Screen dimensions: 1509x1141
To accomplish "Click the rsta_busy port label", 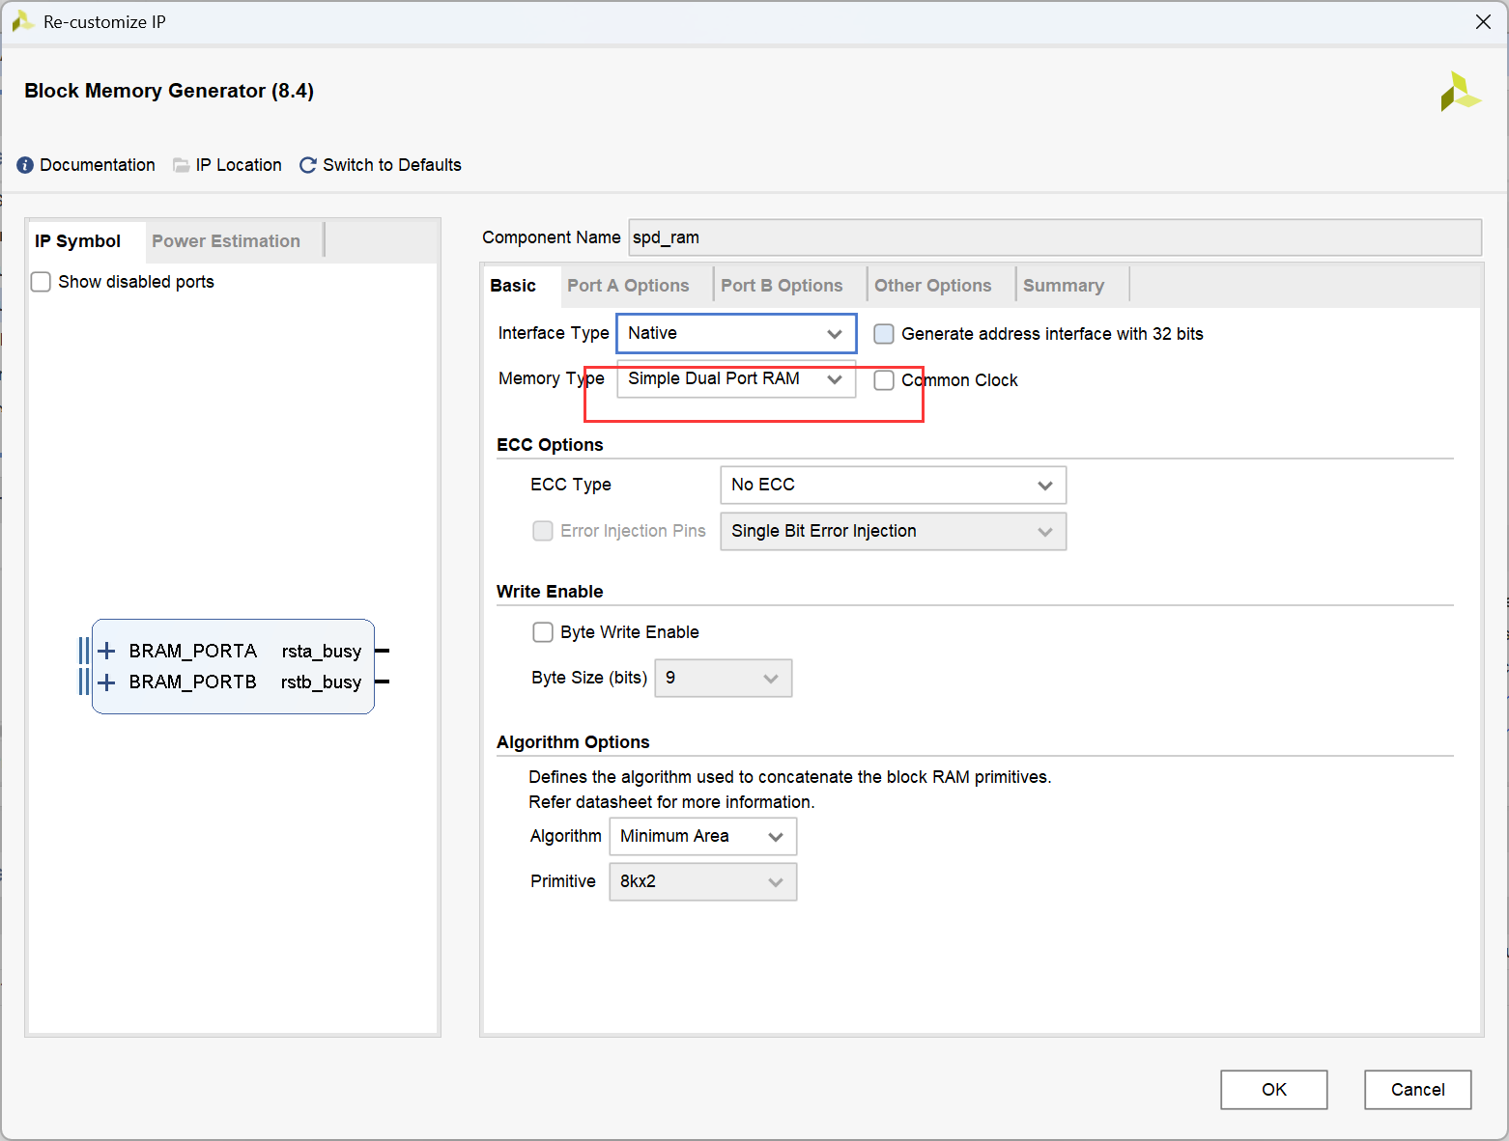I will pyautogui.click(x=322, y=652).
